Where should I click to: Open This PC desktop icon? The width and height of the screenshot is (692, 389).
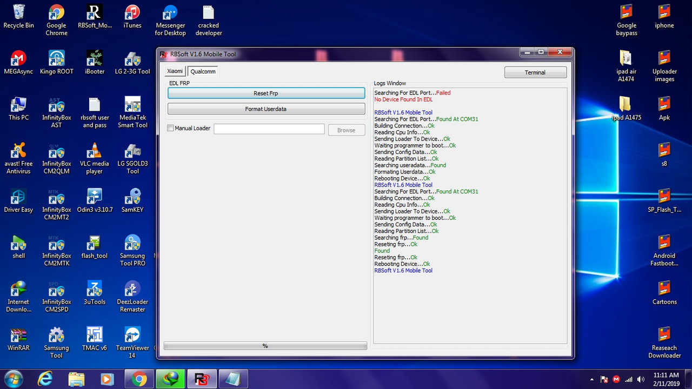click(18, 109)
